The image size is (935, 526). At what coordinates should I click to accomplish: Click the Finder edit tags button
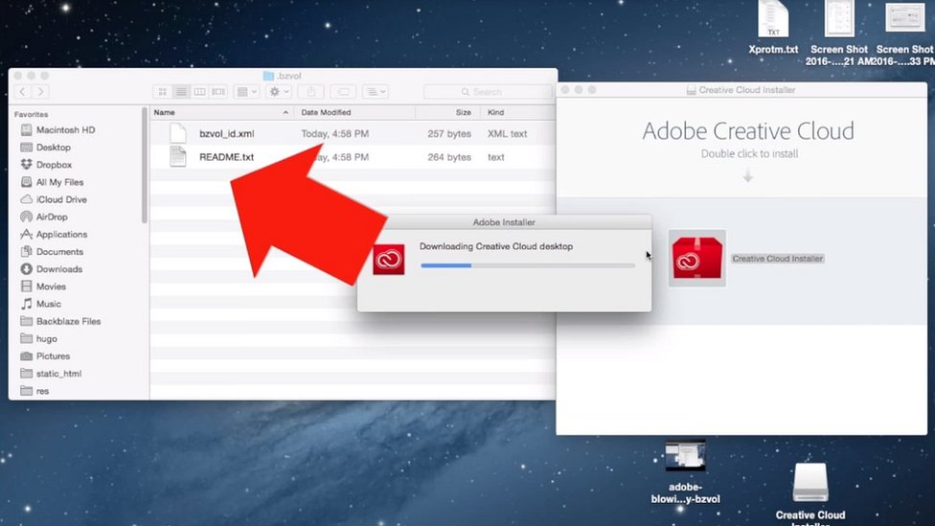[x=343, y=92]
